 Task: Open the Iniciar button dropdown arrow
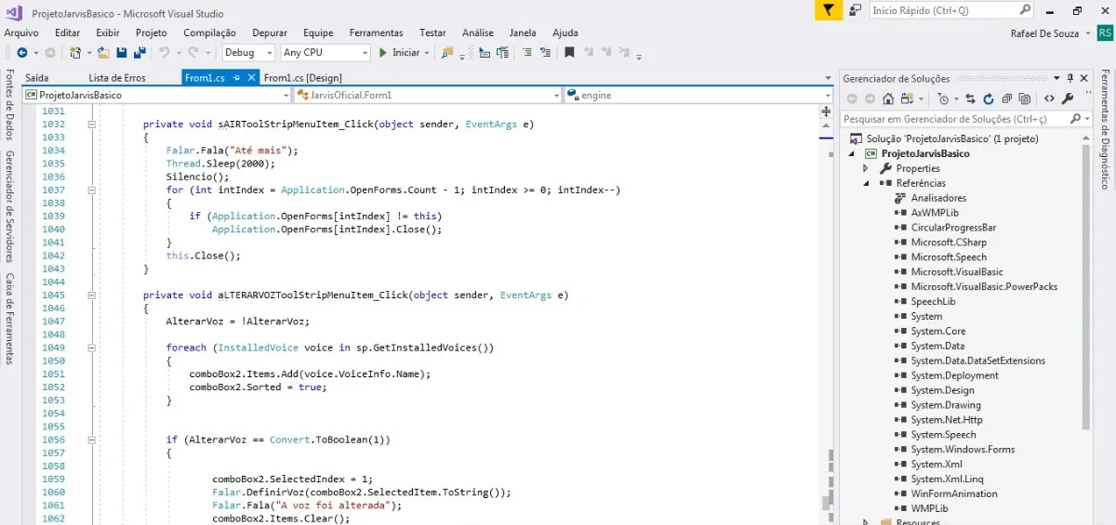click(427, 53)
